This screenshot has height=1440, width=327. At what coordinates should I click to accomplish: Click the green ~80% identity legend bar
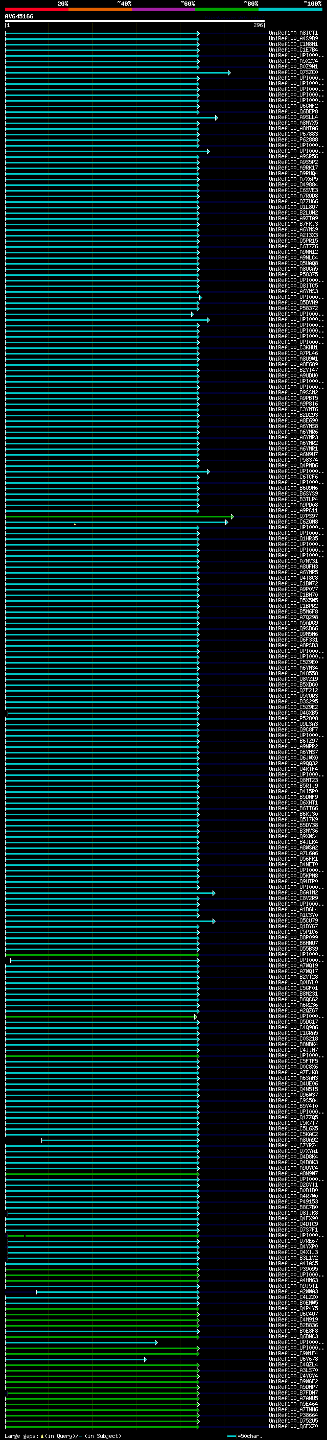pos(227,9)
